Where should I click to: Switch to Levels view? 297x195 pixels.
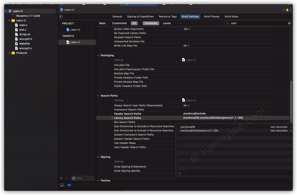167,23
